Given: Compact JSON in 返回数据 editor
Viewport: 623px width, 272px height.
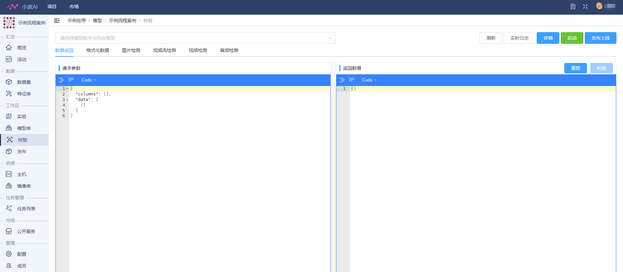Looking at the screenshot, I should pos(352,80).
